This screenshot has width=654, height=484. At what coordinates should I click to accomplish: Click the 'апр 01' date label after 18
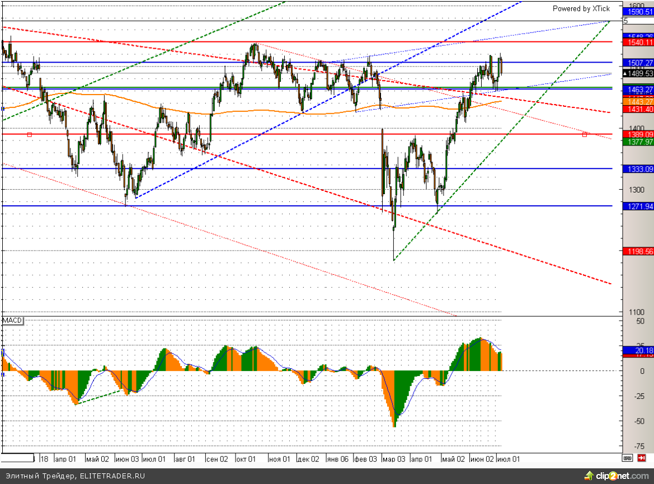point(65,459)
